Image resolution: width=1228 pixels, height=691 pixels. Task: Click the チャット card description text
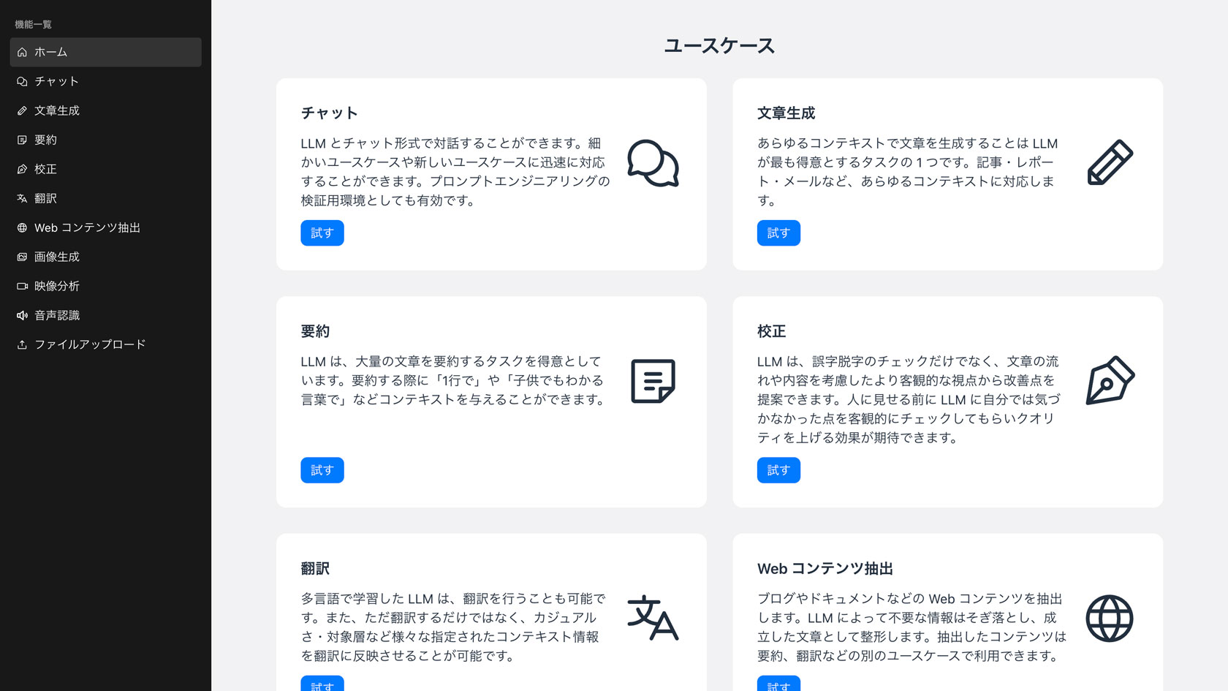pos(455,172)
